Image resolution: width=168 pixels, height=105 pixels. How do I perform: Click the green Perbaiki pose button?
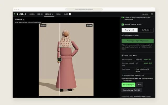point(138,41)
